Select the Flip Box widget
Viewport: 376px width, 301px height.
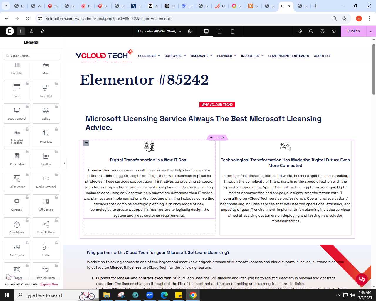[46, 159]
